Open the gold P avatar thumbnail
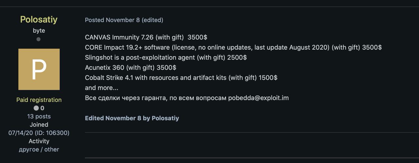Viewport: 419px width, 163px height. click(39, 69)
